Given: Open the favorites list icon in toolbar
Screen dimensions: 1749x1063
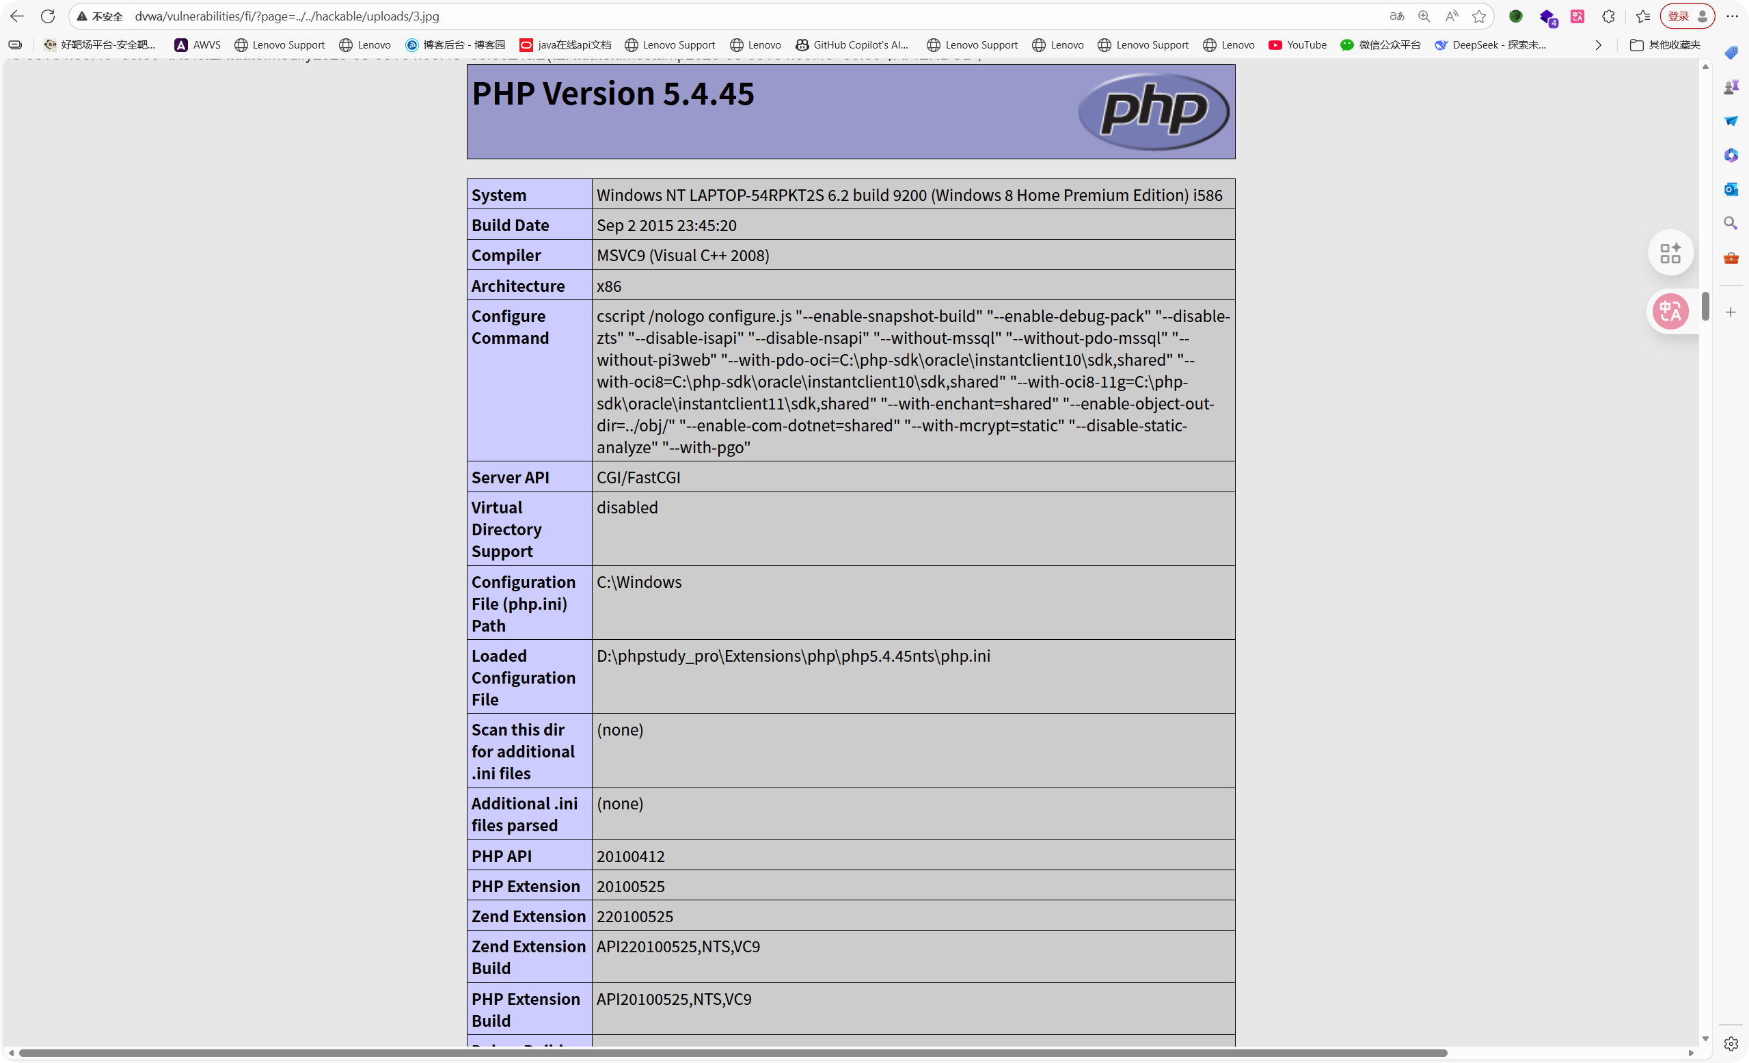Looking at the screenshot, I should [x=1643, y=16].
